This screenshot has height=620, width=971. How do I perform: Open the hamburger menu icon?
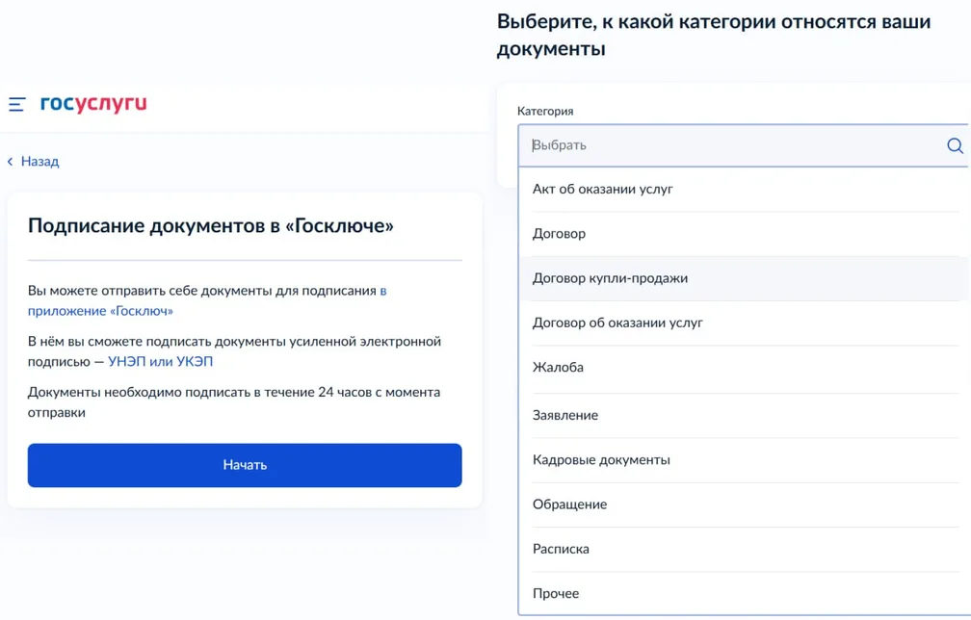coord(16,105)
